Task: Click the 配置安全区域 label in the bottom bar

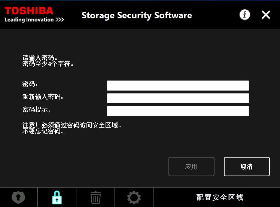Action: 220,197
